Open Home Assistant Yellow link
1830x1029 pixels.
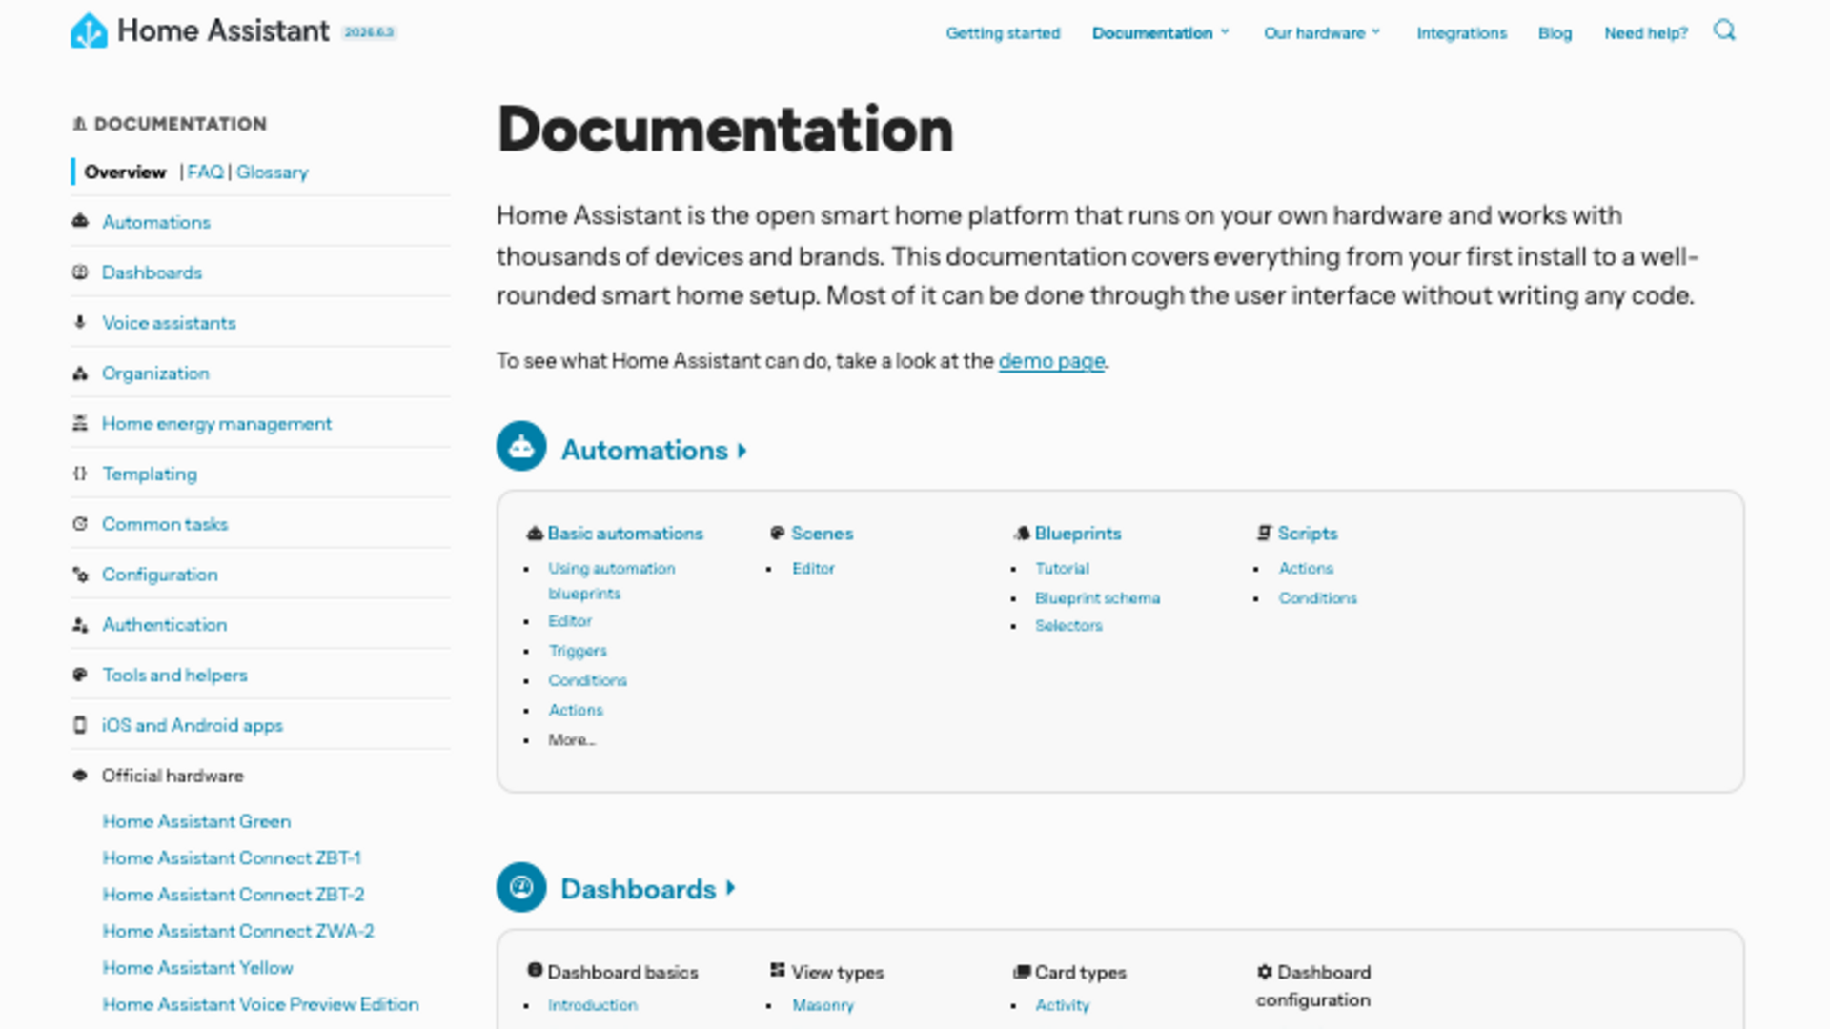[x=197, y=968]
